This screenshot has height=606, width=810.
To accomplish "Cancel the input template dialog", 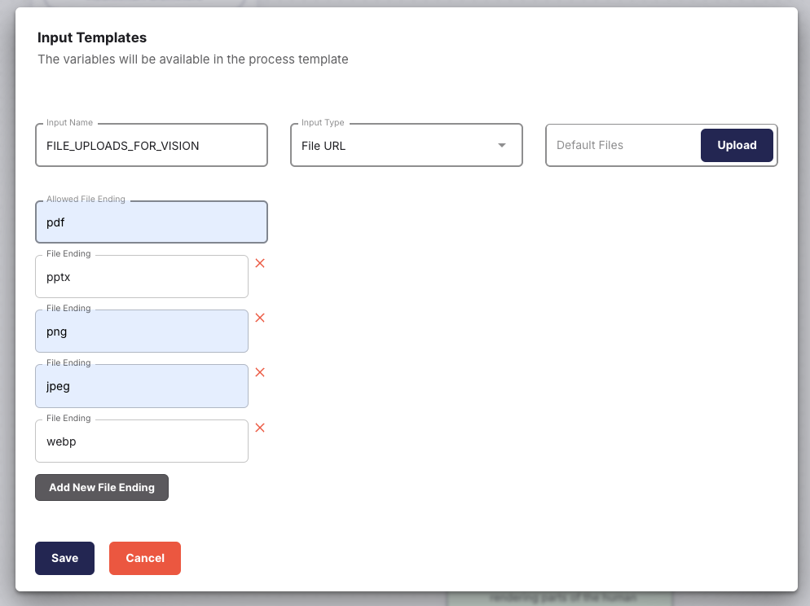I will click(145, 558).
